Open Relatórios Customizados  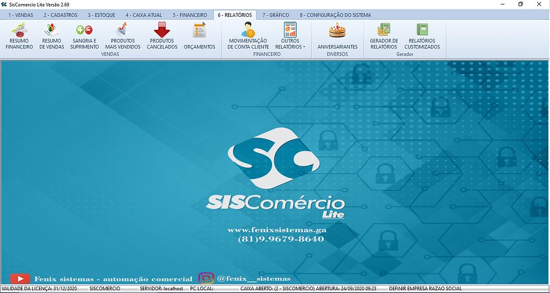tap(422, 36)
